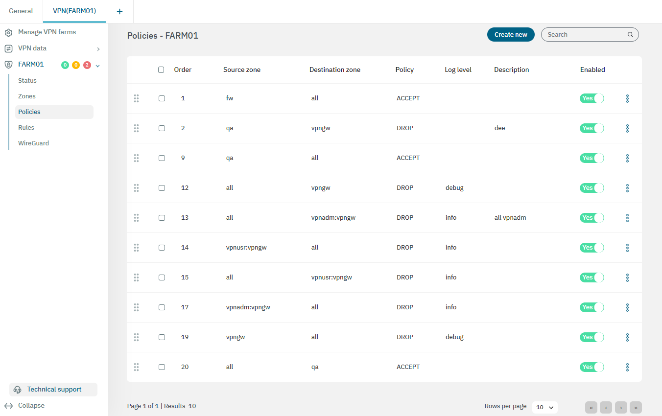This screenshot has width=662, height=416.
Task: Open three-dot menu for order 1 policy
Action: tap(627, 98)
